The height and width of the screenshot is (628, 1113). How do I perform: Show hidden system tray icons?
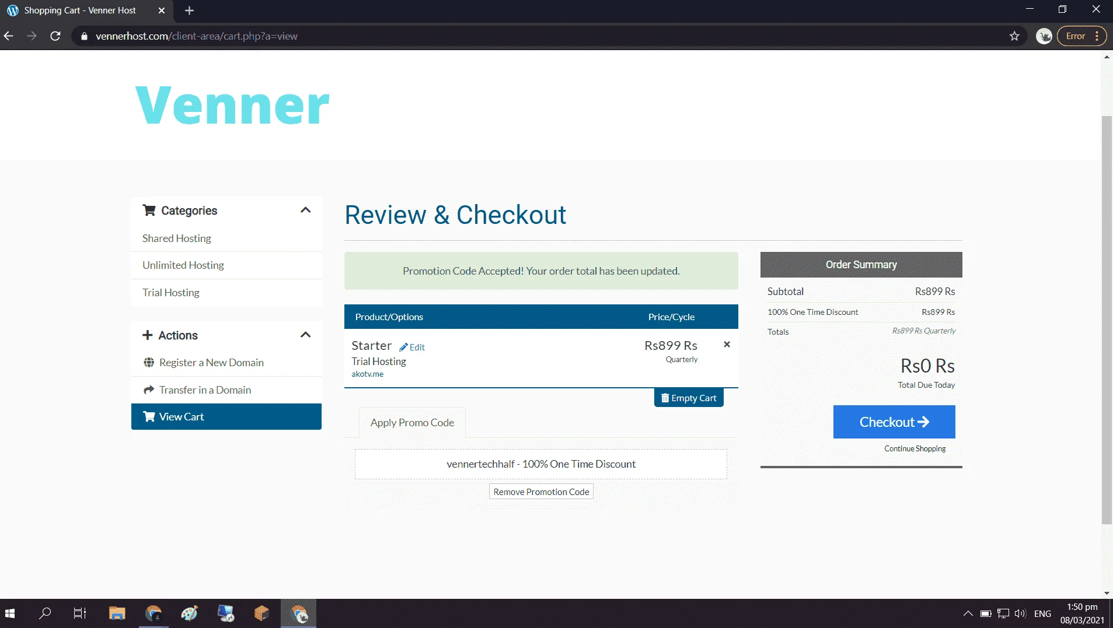click(x=968, y=613)
